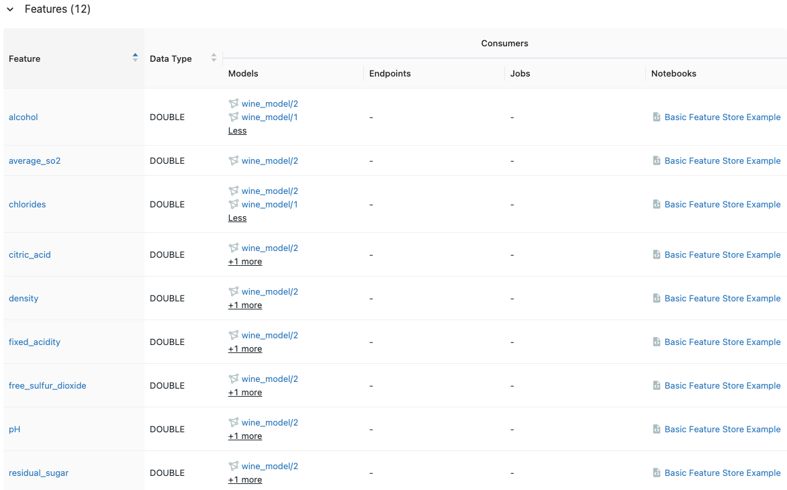Image resolution: width=787 pixels, height=490 pixels.
Task: Open Basic Feature Store Example for chlorides
Action: tap(723, 204)
